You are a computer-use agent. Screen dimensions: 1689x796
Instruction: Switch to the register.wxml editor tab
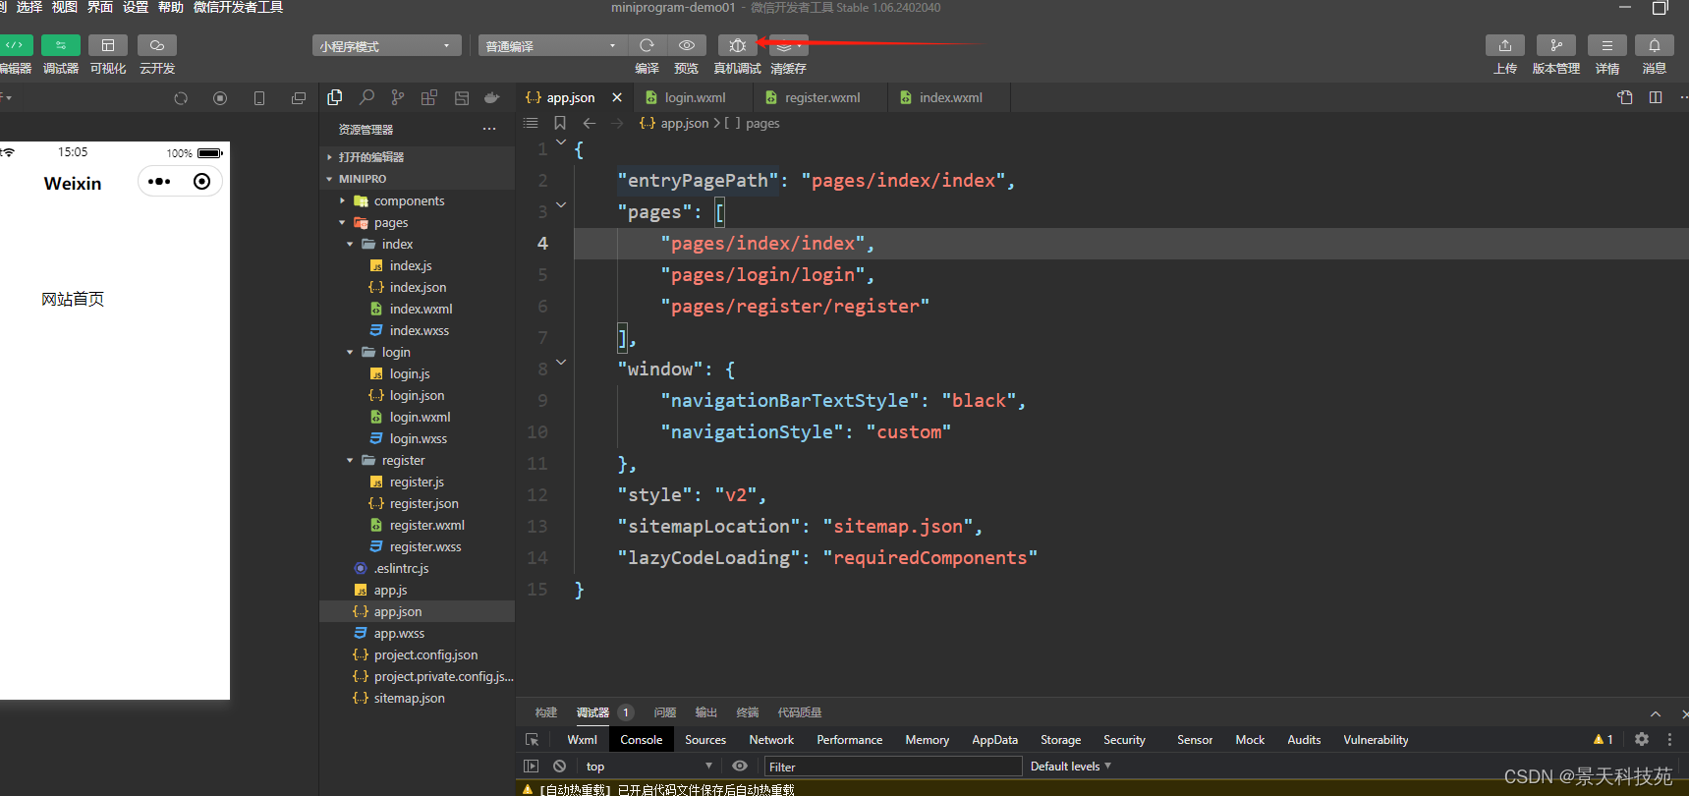821,97
